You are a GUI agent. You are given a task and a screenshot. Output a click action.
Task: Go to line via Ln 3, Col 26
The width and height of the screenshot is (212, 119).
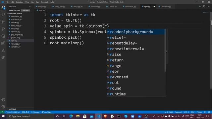pos(169,112)
